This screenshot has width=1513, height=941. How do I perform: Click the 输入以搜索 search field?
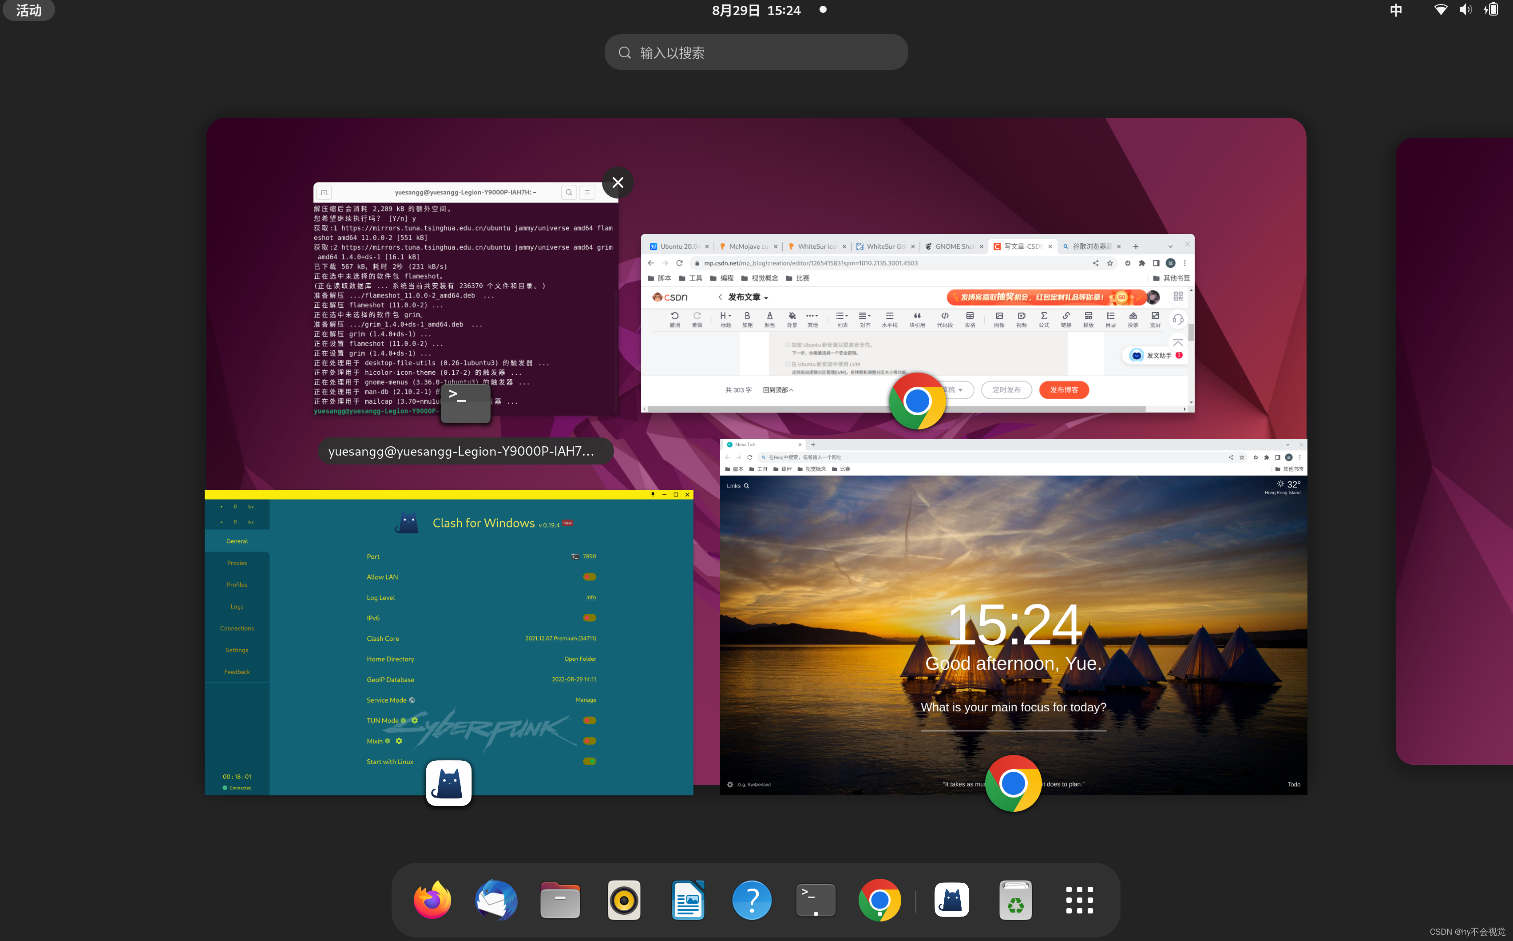click(x=756, y=52)
